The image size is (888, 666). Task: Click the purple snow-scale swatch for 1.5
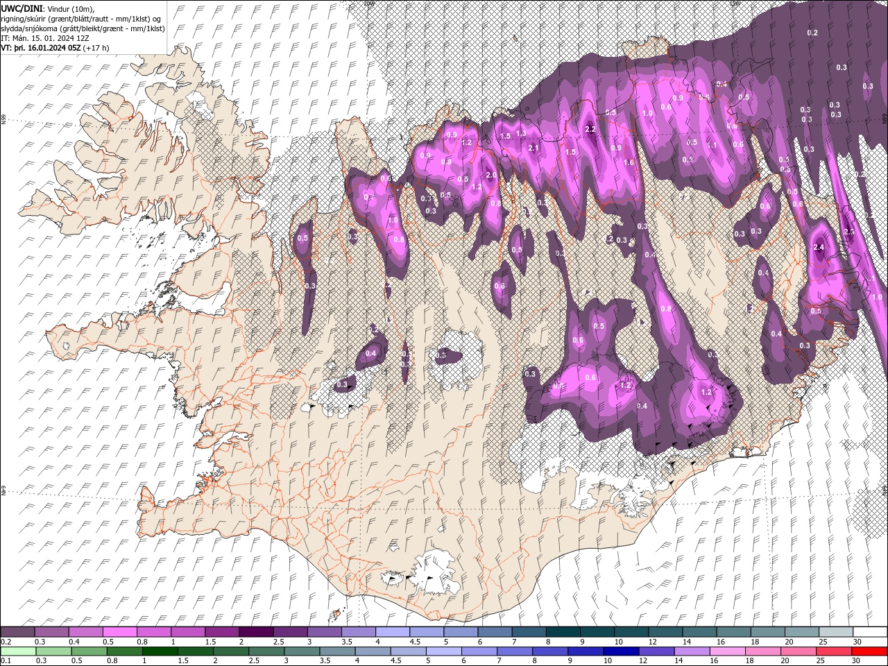[222, 632]
